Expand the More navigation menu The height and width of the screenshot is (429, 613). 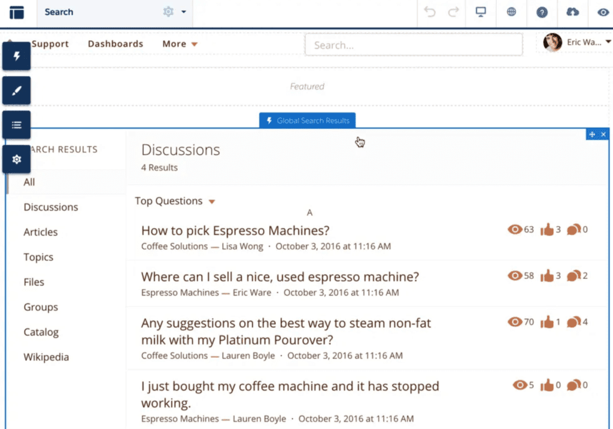pyautogui.click(x=180, y=44)
